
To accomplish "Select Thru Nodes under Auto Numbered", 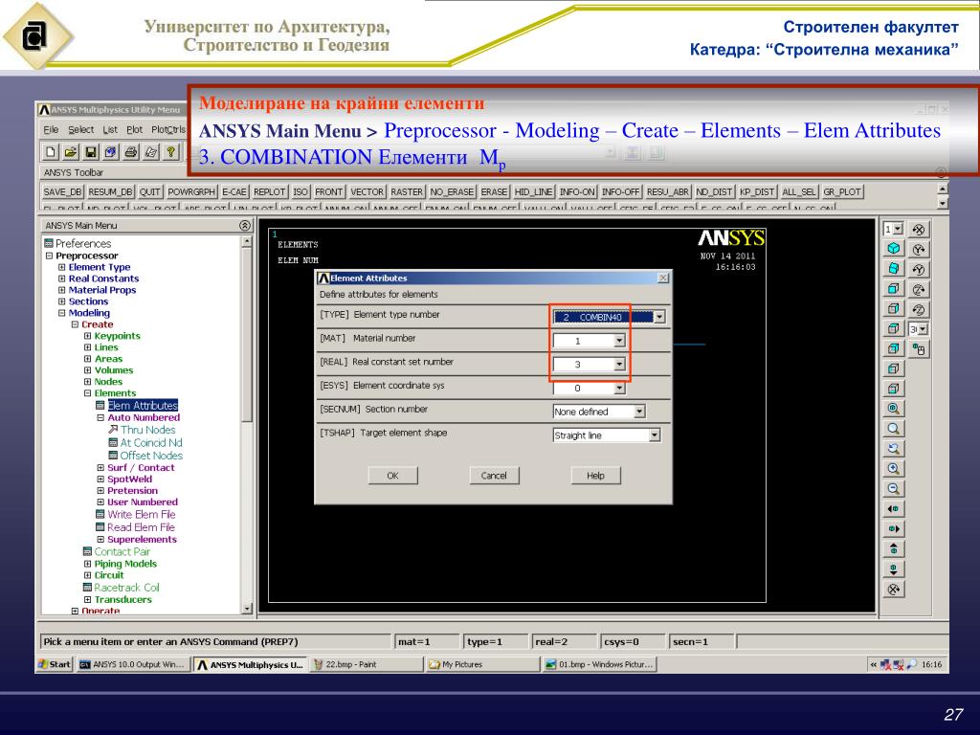I will (x=147, y=430).
